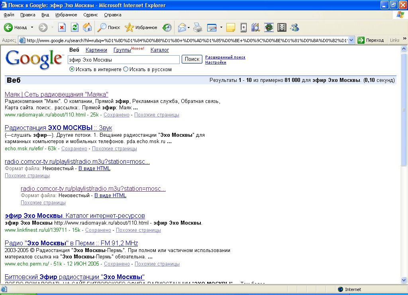This screenshot has height=295, width=408.
Task: Click the Forward arrow icon
Action: click(43, 27)
